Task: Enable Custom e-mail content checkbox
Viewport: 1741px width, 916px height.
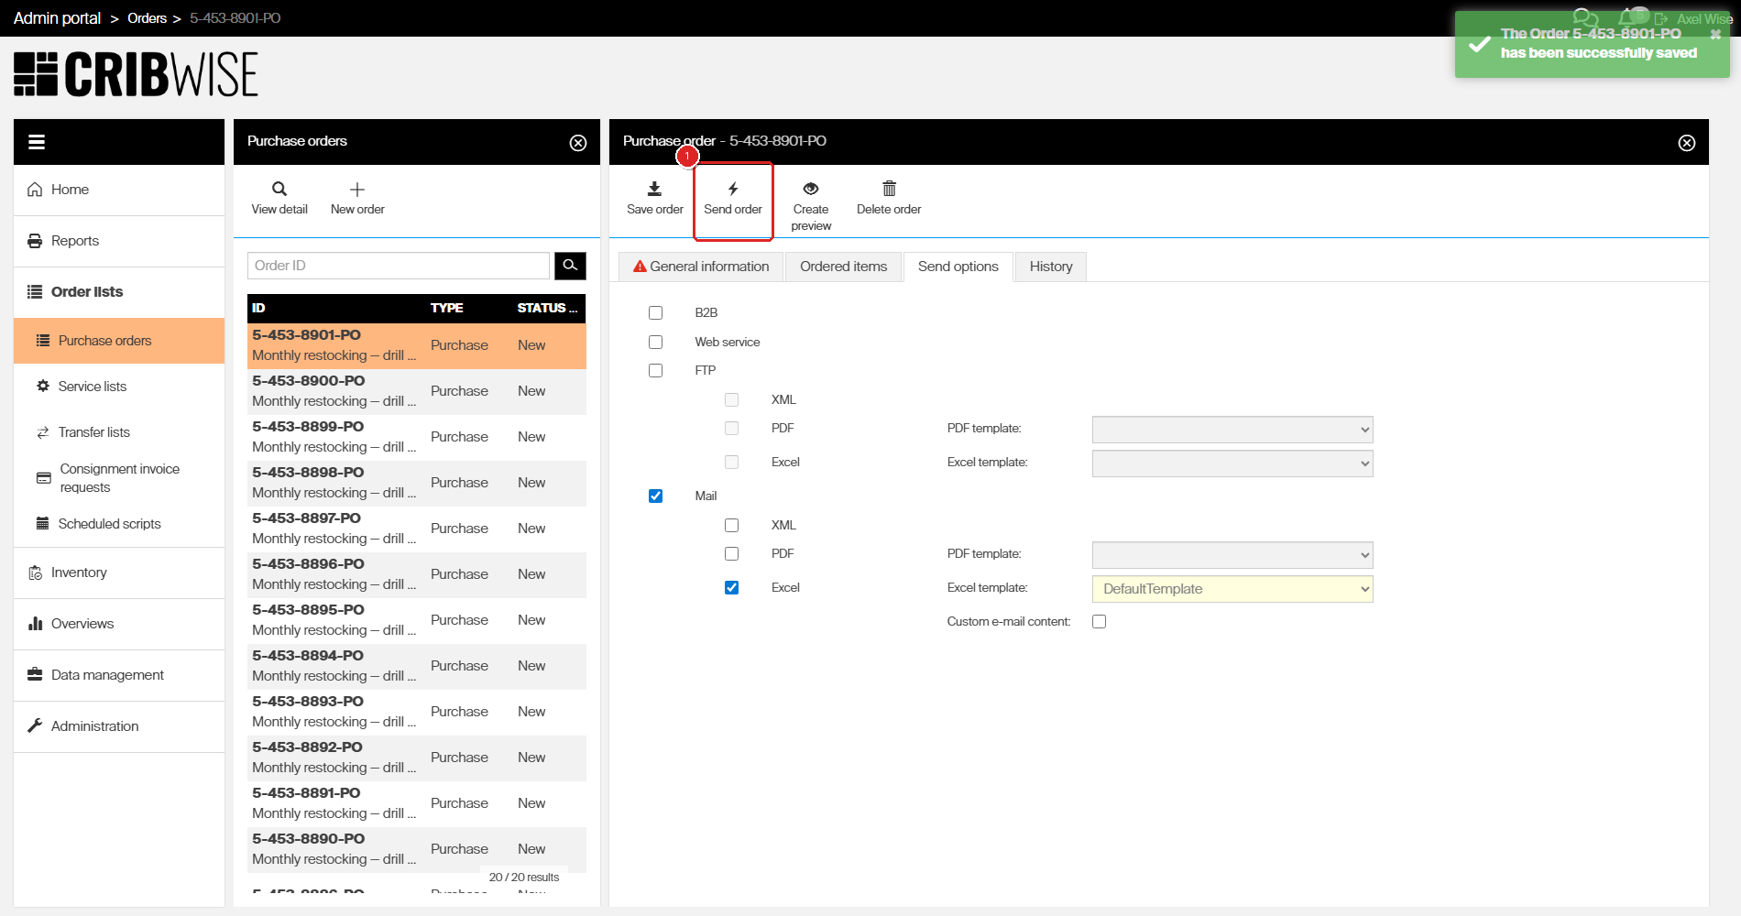Action: [1100, 622]
